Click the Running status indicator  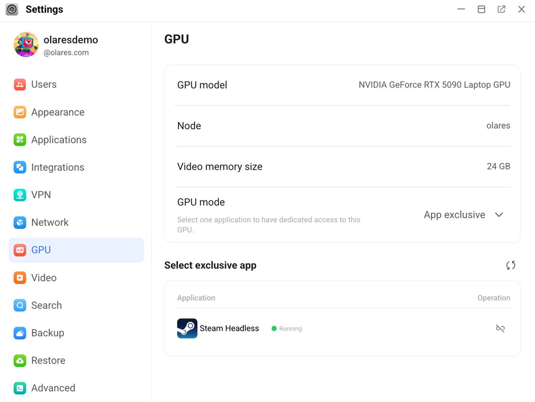coord(287,328)
